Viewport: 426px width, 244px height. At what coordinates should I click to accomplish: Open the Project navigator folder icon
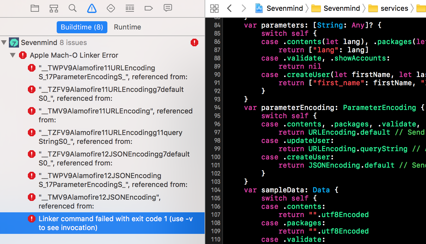(x=35, y=9)
